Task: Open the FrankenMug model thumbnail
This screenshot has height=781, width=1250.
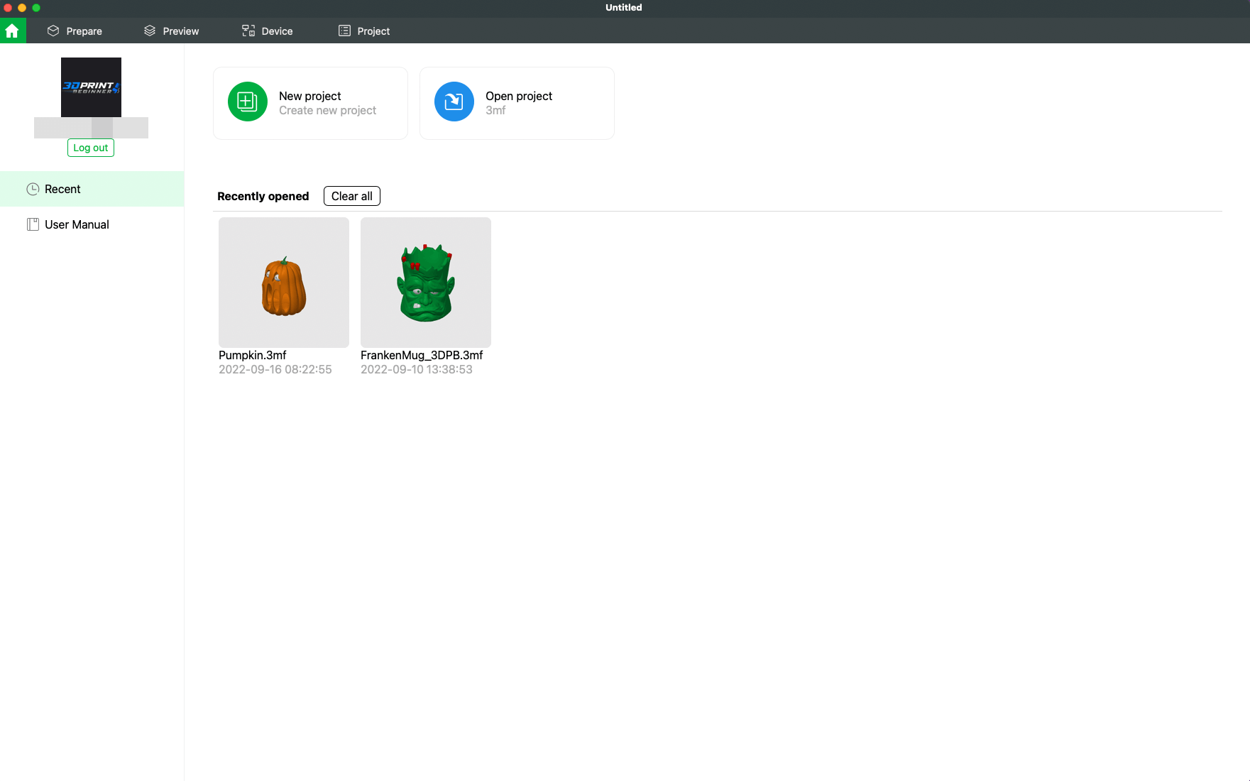Action: click(x=426, y=283)
